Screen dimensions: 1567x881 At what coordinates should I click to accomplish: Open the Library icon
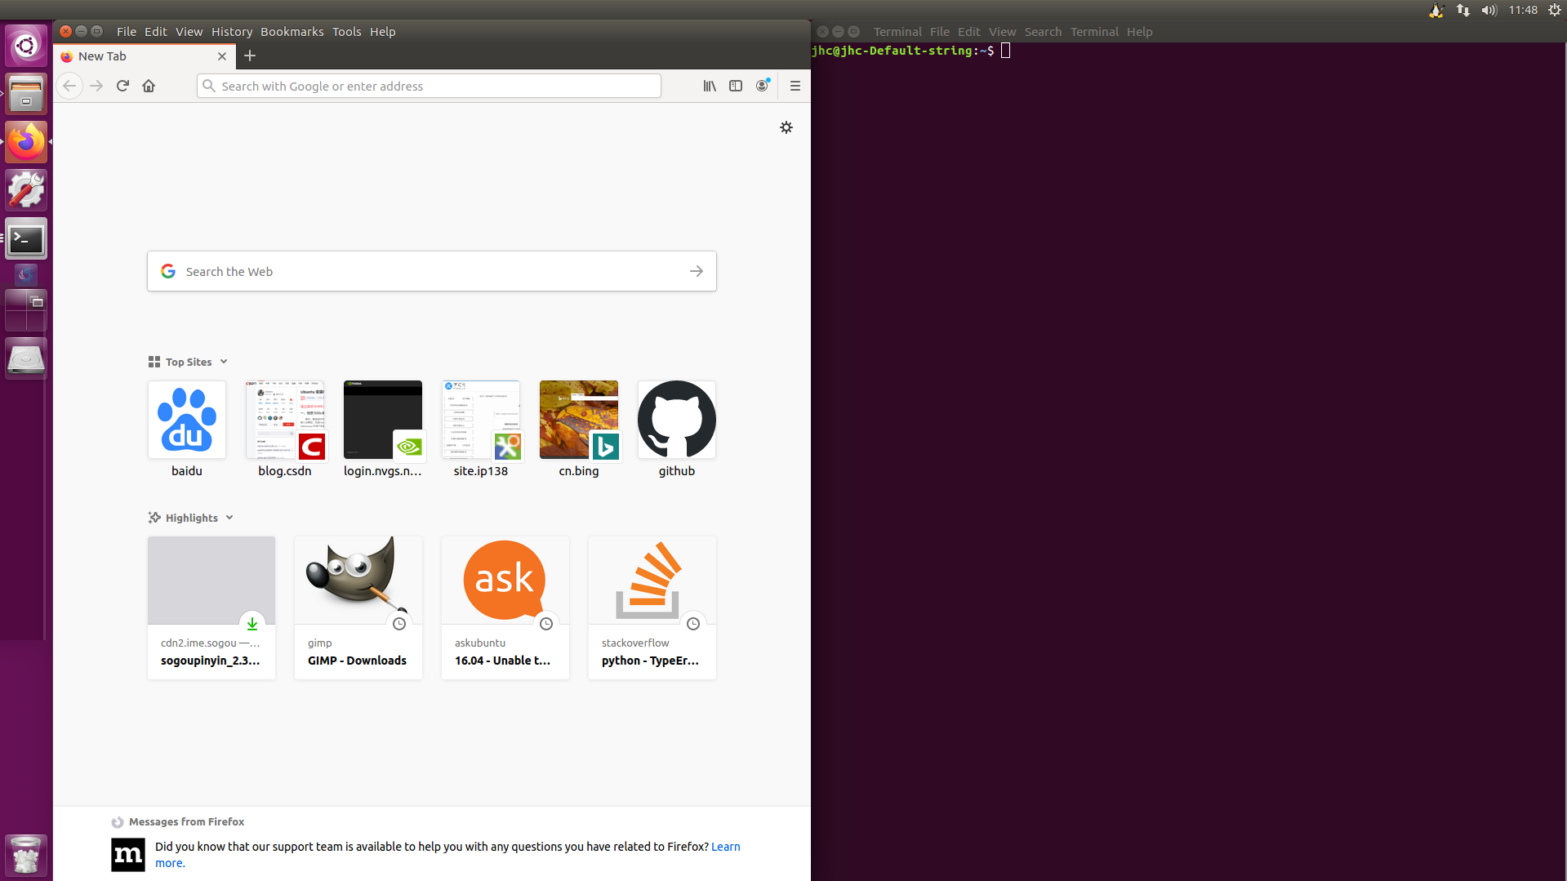coord(709,86)
